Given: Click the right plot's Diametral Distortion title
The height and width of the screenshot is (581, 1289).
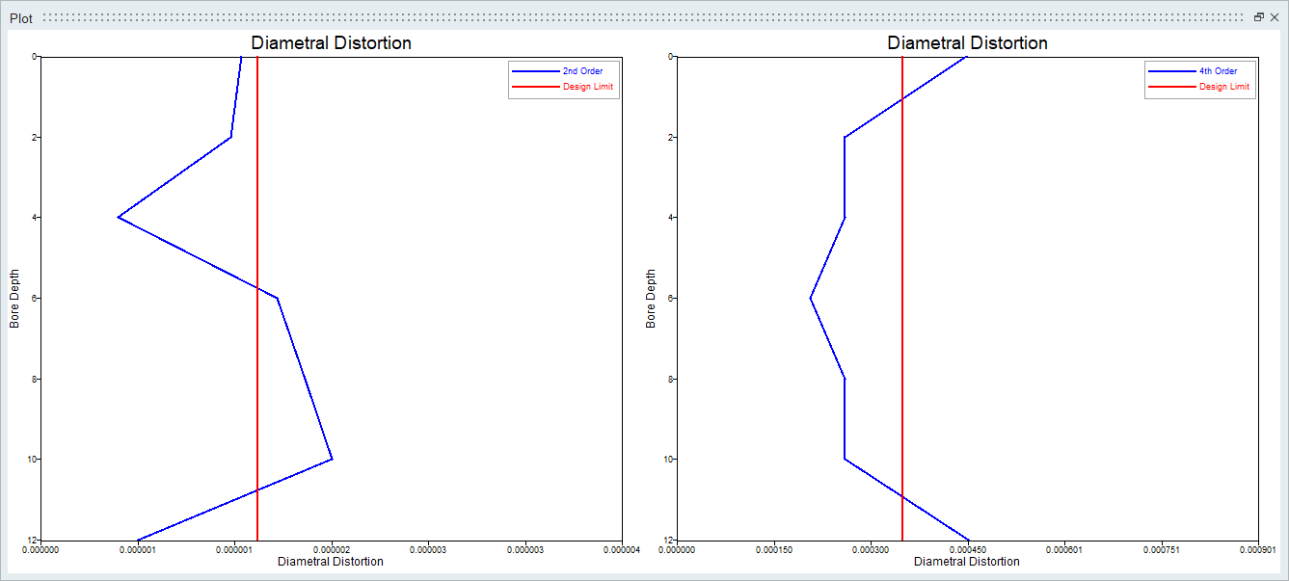Looking at the screenshot, I should coord(967,43).
